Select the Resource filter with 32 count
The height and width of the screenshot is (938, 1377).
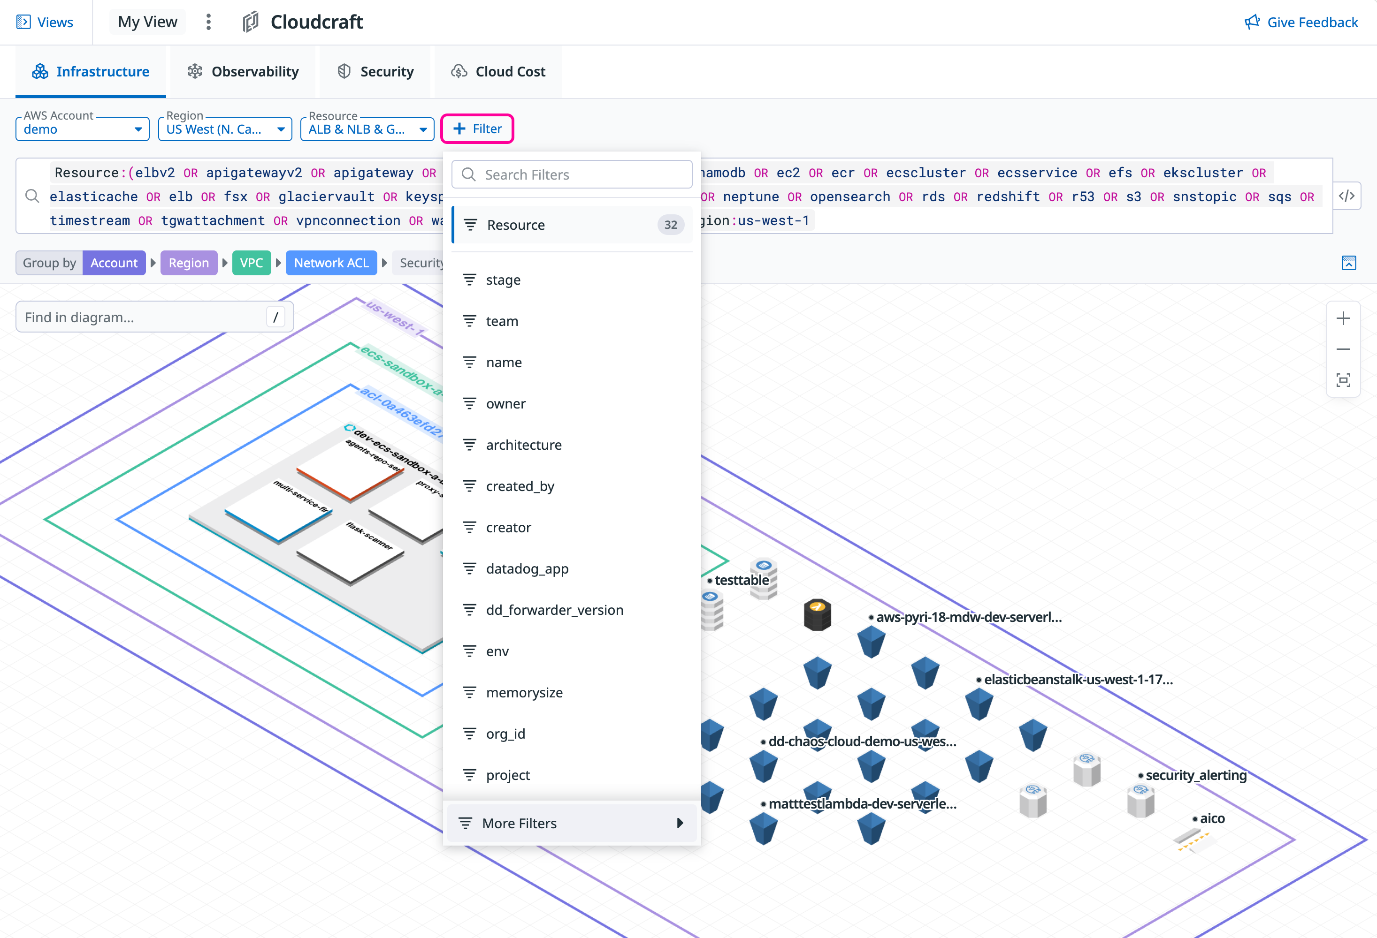(572, 225)
